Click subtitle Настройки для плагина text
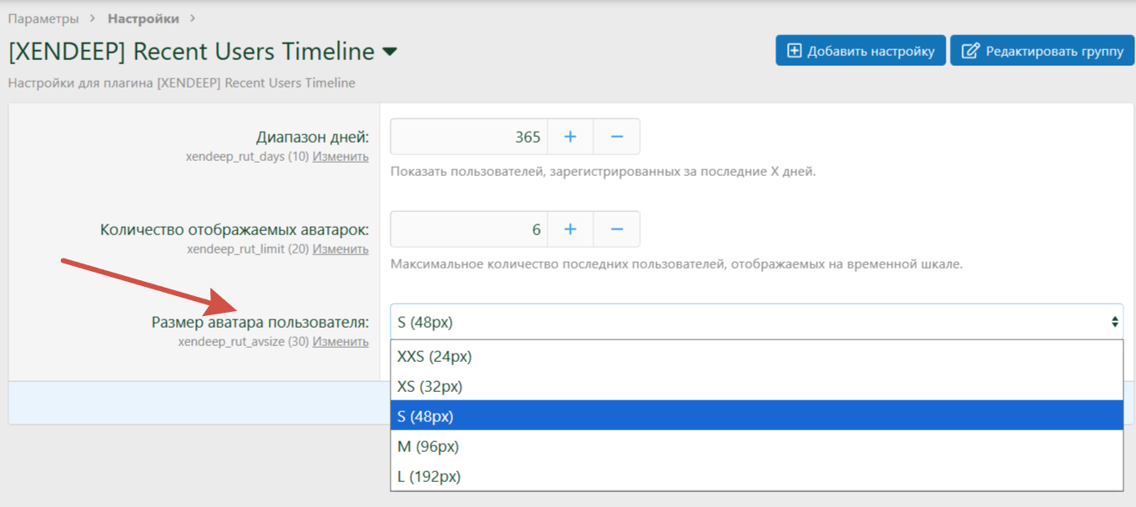The height and width of the screenshot is (507, 1136). (182, 83)
